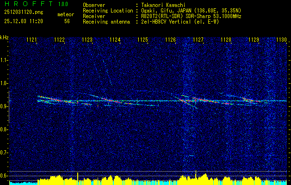Click the observer name Takanori Kawachi
The image size is (291, 185).
[163, 5]
